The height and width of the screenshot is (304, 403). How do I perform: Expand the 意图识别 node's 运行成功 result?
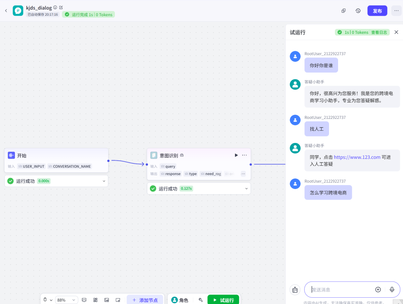247,189
